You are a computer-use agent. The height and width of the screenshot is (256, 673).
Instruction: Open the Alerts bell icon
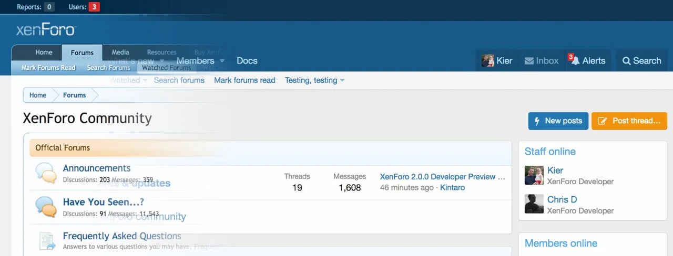(575, 61)
